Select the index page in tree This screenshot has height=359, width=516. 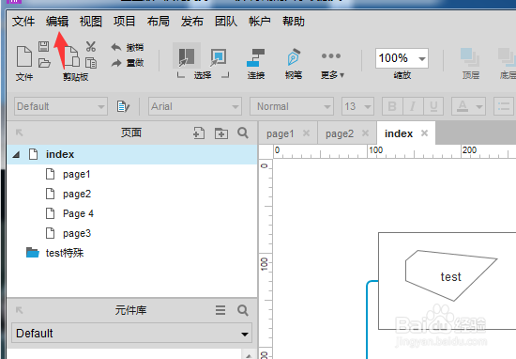132,154
